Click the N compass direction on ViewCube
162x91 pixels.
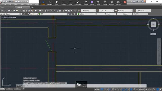point(153,19)
